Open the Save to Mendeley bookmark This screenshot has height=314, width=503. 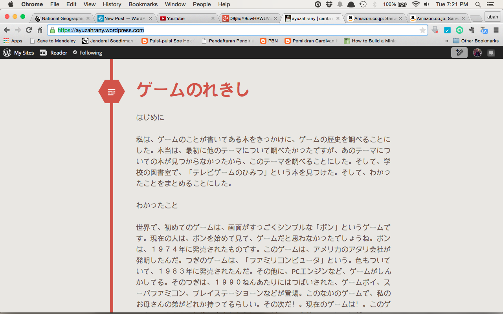[x=53, y=41]
